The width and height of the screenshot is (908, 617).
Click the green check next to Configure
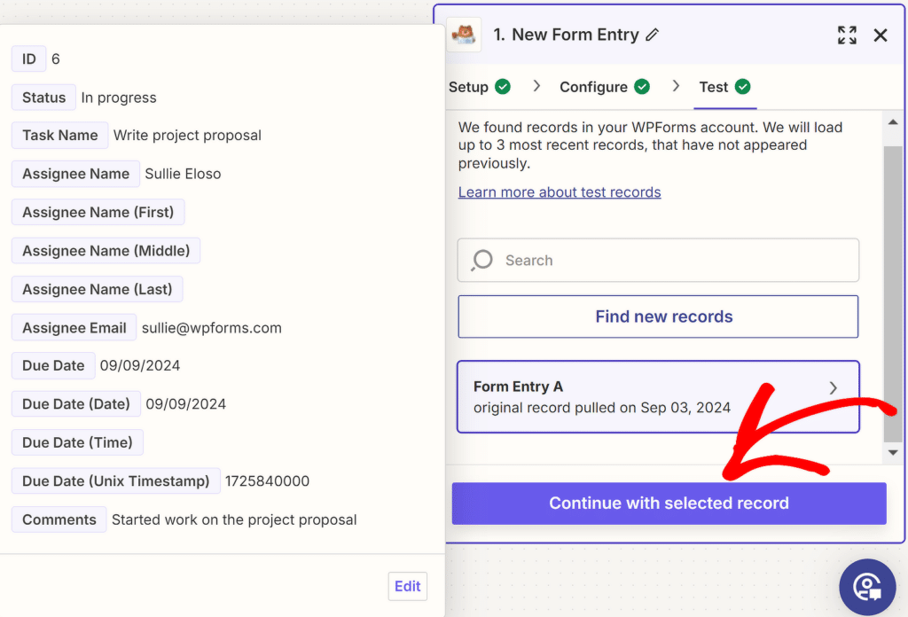642,87
